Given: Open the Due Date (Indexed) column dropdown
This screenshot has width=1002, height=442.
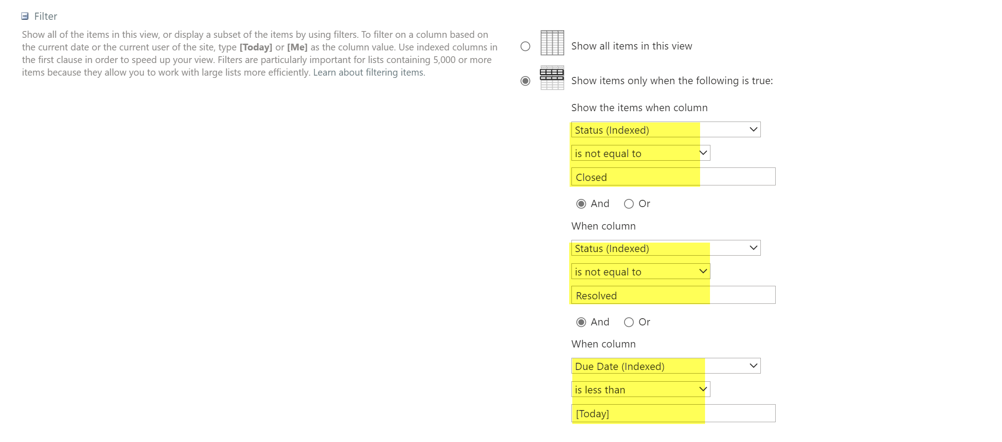Looking at the screenshot, I should tap(665, 366).
